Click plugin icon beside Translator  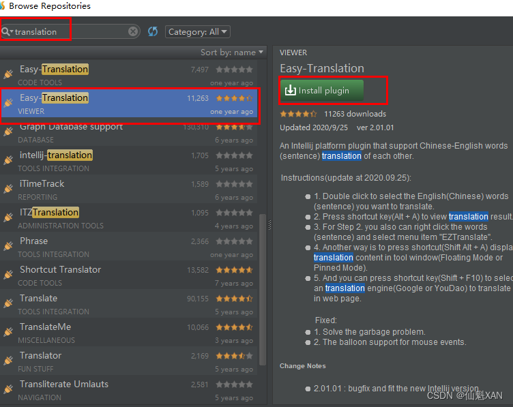(x=8, y=360)
